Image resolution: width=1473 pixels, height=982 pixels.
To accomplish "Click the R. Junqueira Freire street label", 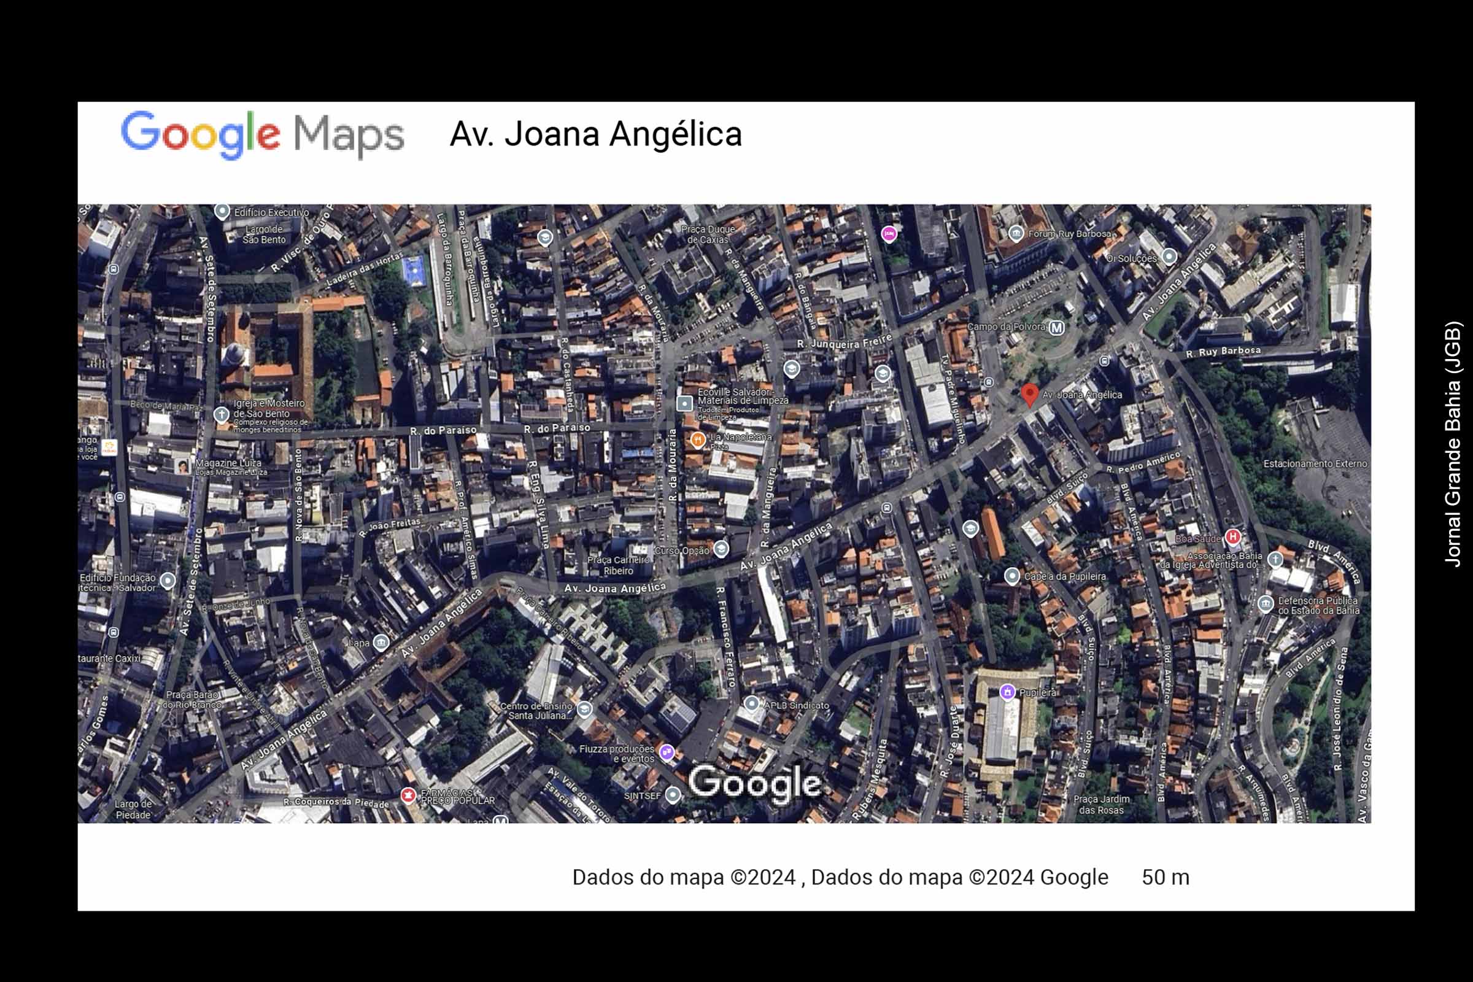I will (845, 342).
